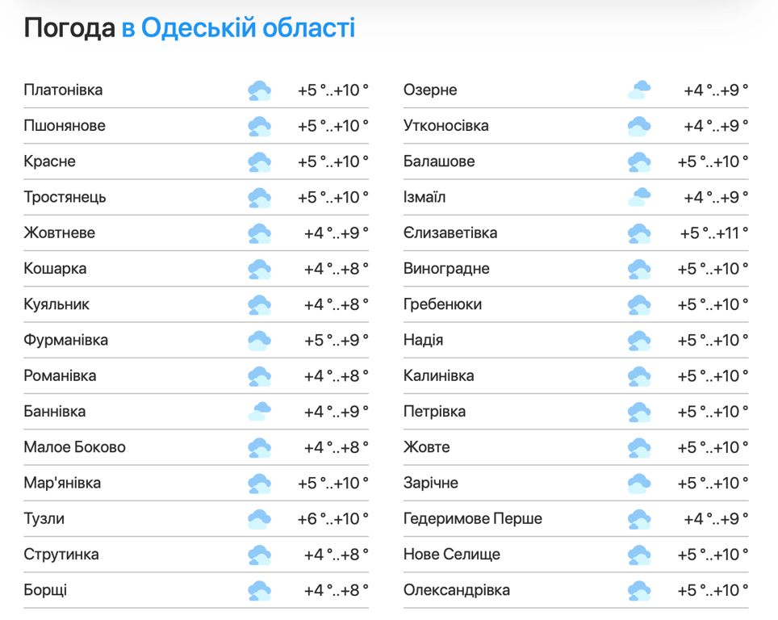Open the forecast for Гедеримове Перше
This screenshot has width=778, height=620.
click(472, 519)
